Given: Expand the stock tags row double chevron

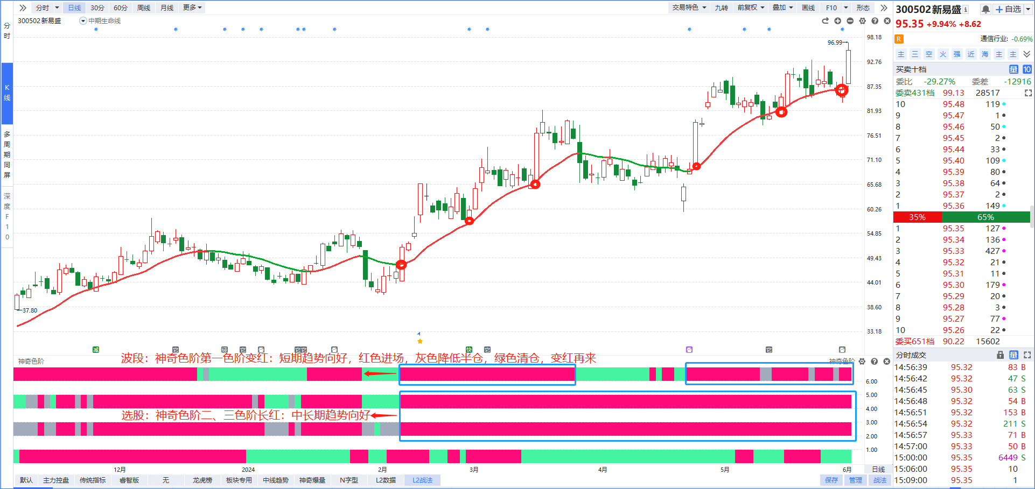Looking at the screenshot, I should point(1027,54).
